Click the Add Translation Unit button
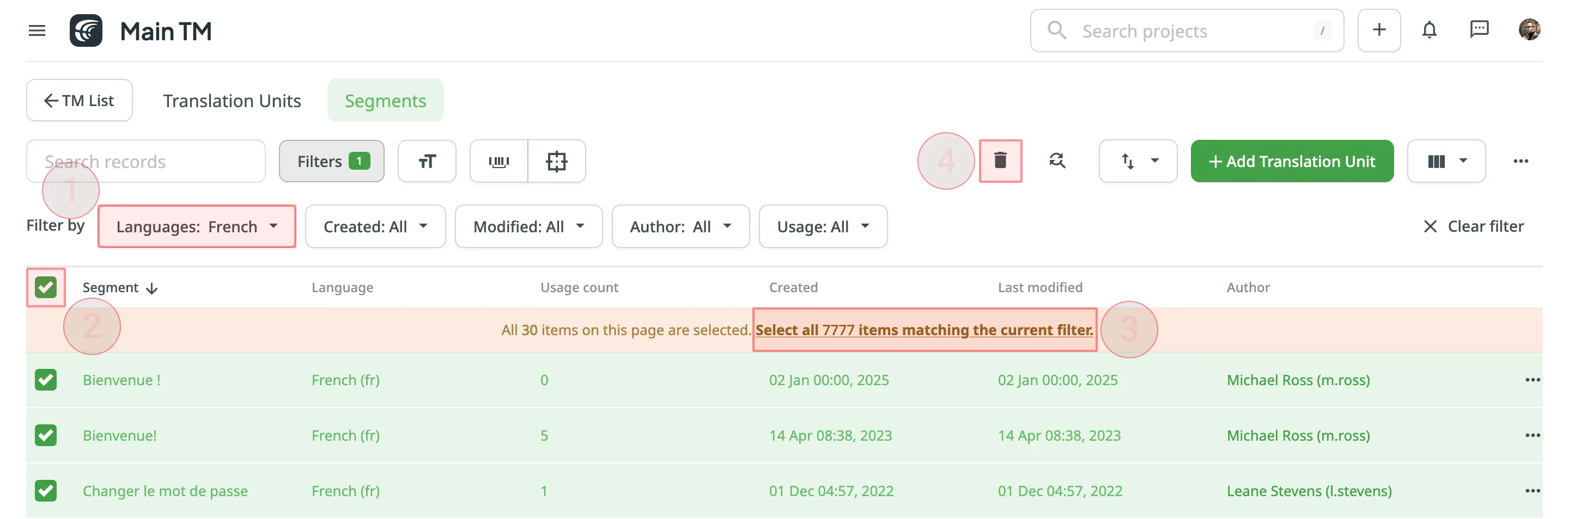The width and height of the screenshot is (1569, 519). tap(1291, 161)
